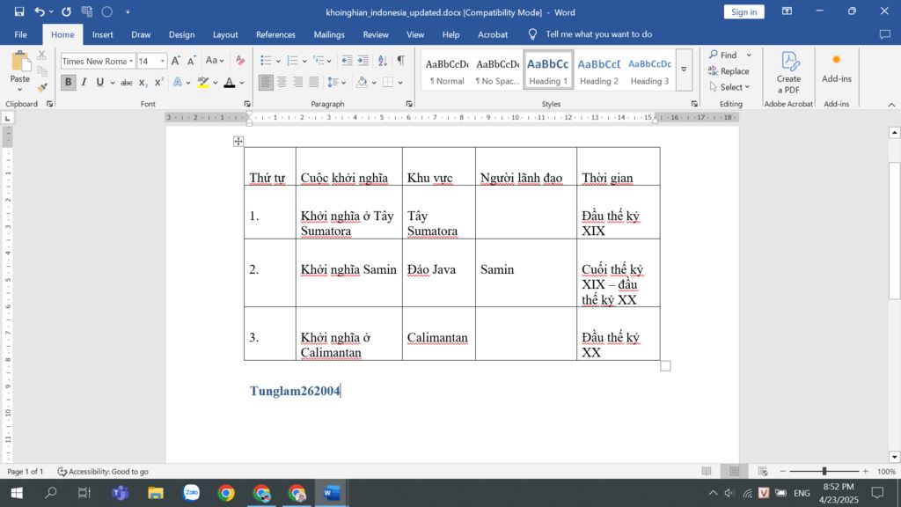Viewport: 901px width, 507px height.
Task: Toggle Numbering list formatting
Action: [x=292, y=61]
